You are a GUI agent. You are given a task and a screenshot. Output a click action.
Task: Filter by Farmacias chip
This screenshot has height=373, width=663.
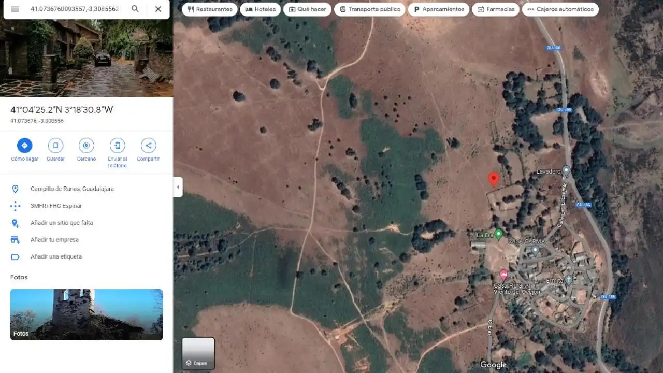pos(496,9)
